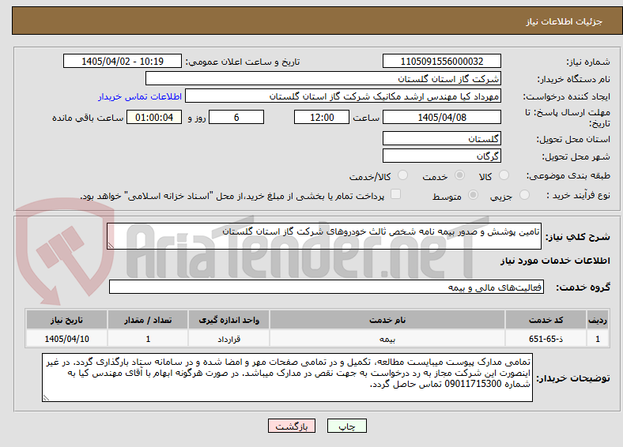
Task: Click the remaining time 01:00:04 field
Action: 154,117
